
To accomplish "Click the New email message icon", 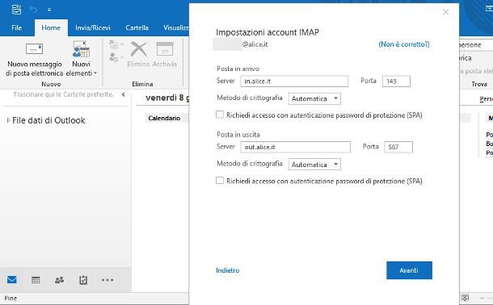I will [x=34, y=49].
